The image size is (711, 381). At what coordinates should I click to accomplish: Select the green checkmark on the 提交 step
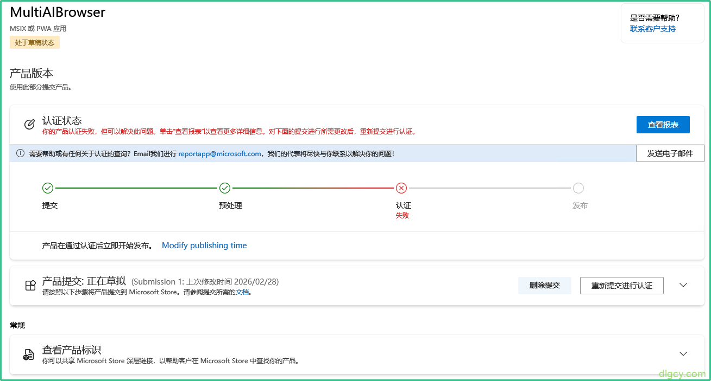pyautogui.click(x=47, y=188)
